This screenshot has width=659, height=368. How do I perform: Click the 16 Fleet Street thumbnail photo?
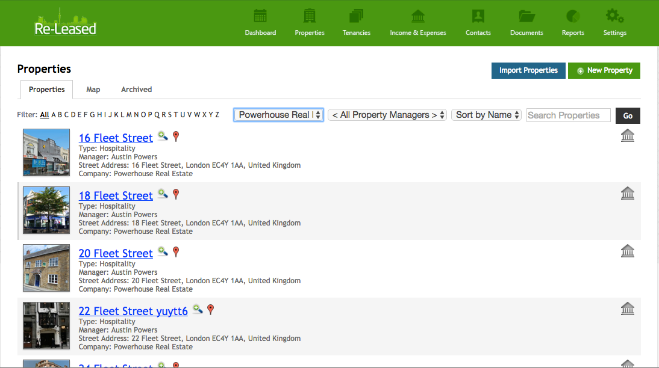pos(46,152)
